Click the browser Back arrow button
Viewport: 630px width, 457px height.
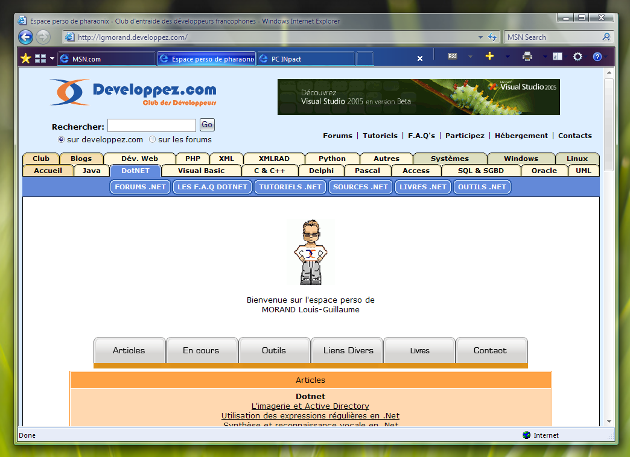25,37
